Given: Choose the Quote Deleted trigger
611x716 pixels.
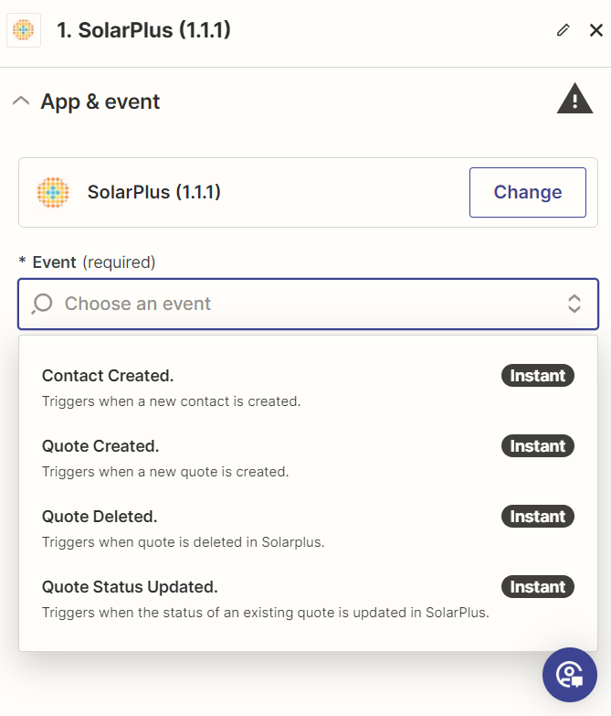Looking at the screenshot, I should pos(308,529).
